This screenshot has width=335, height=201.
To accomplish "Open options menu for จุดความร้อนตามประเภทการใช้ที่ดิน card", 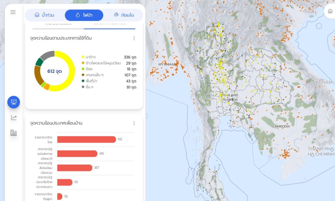I will 134,38.
